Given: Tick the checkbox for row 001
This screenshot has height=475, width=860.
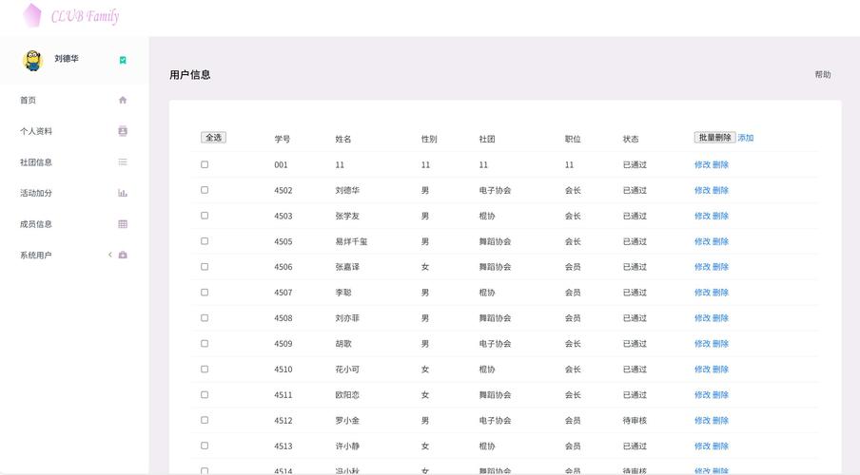Looking at the screenshot, I should (205, 164).
